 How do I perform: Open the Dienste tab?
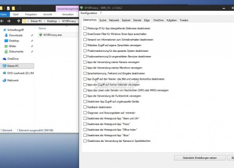(137, 20)
